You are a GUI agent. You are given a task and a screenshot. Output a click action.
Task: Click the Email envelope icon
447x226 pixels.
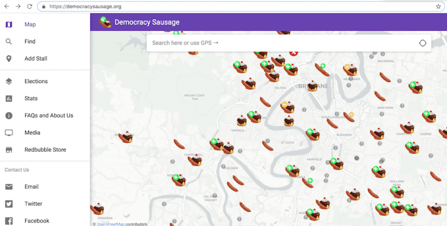tap(9, 186)
